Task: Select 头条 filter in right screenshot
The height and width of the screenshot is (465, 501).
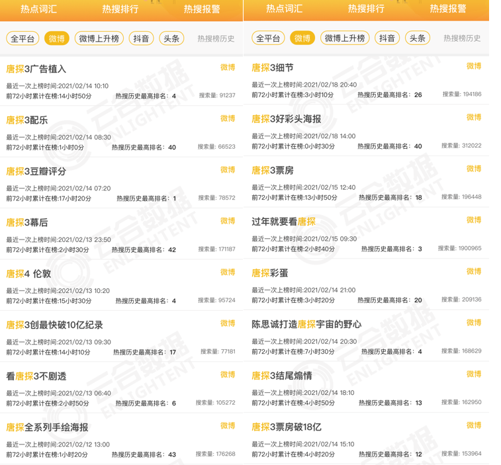Action: pos(418,38)
